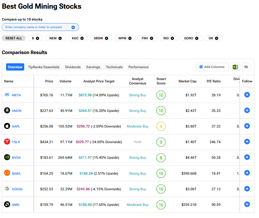Click the Tesla company logo
This screenshot has width=259, height=218.
[7, 142]
